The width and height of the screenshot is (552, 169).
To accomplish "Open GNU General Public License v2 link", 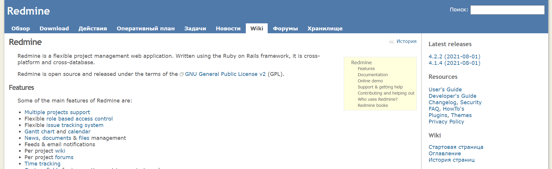I will point(225,74).
